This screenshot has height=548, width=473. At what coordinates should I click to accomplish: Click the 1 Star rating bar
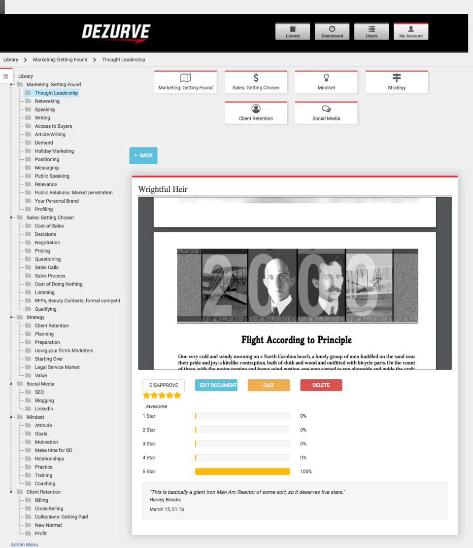(x=242, y=416)
